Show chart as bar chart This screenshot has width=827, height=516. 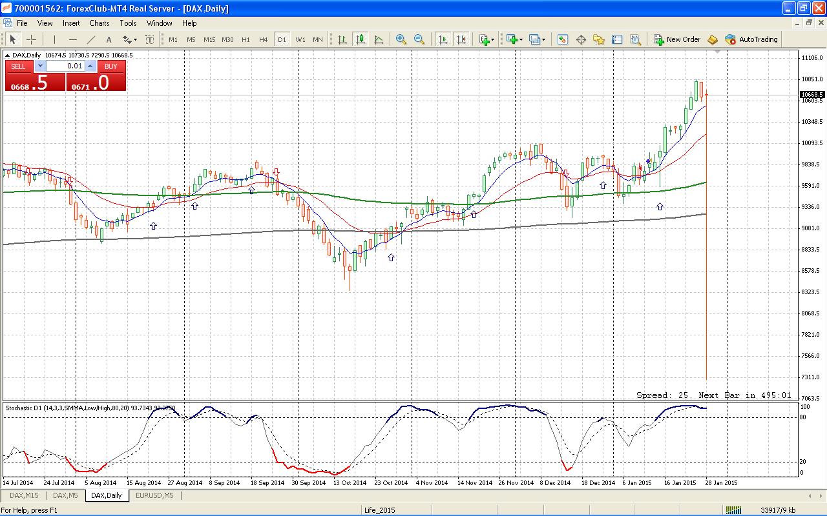pyautogui.click(x=342, y=39)
